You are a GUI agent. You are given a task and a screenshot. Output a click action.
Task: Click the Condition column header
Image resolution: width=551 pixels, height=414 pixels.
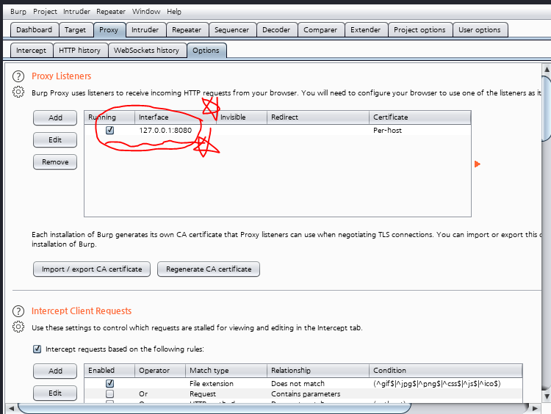(x=446, y=371)
